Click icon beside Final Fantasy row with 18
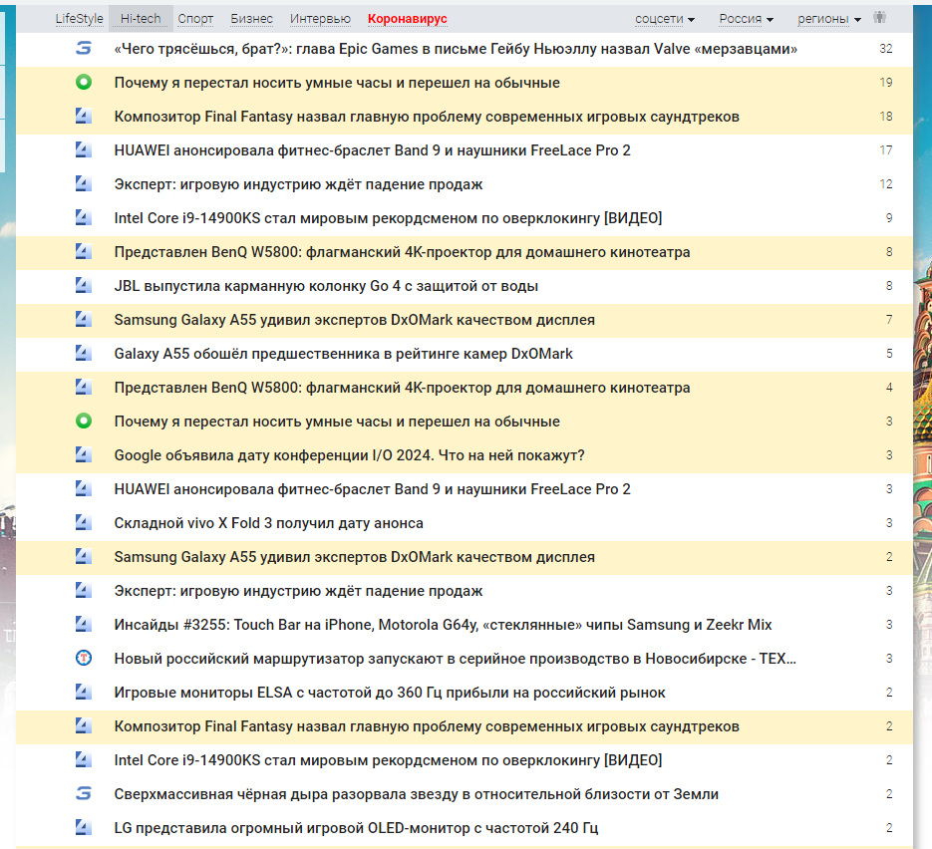932x849 pixels. 84,116
